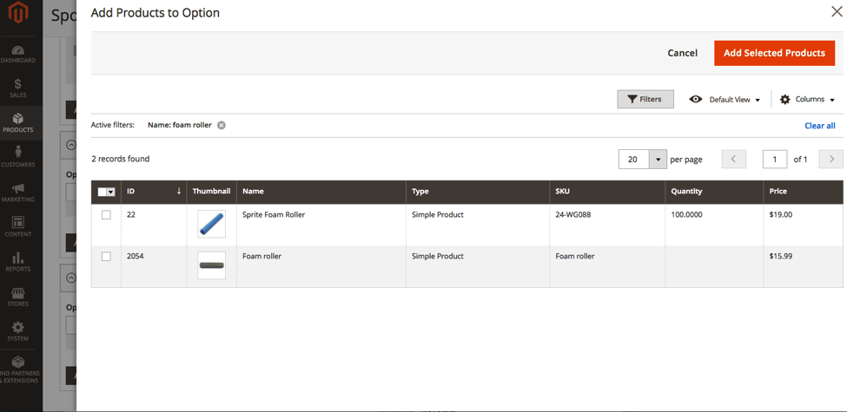Check the Sprite Foam Roller row checkbox
The height and width of the screenshot is (412, 847).
pyautogui.click(x=106, y=215)
